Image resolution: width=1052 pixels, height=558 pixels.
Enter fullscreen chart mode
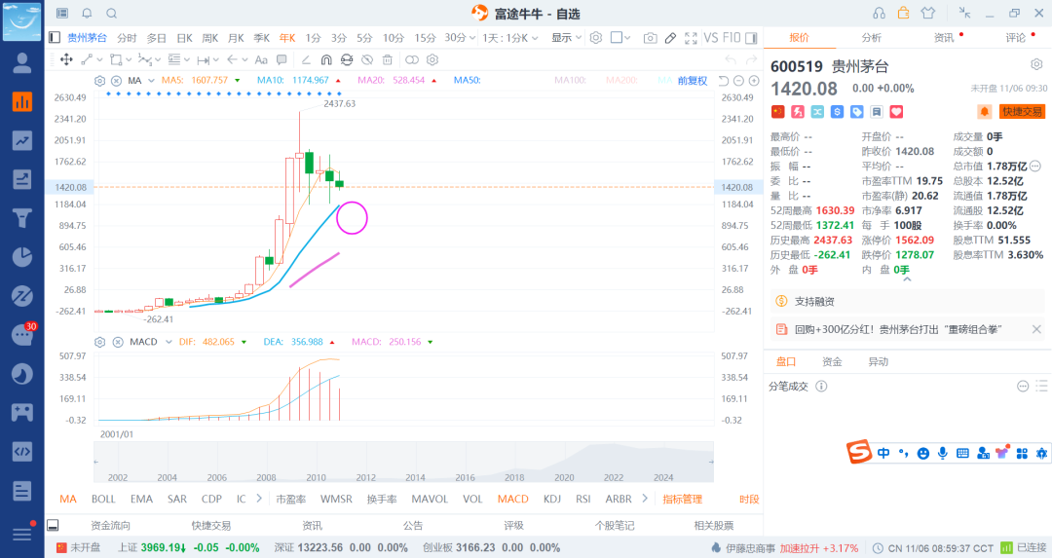[691, 38]
